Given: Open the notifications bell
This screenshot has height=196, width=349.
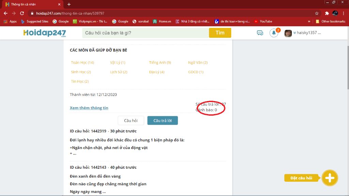Looking at the screenshot, I should [274, 33].
